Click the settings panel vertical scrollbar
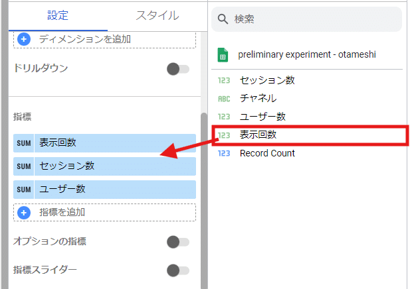 tap(204, 201)
